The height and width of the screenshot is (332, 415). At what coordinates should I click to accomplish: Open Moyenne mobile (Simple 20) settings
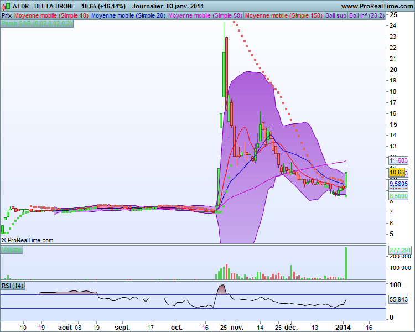click(x=128, y=15)
